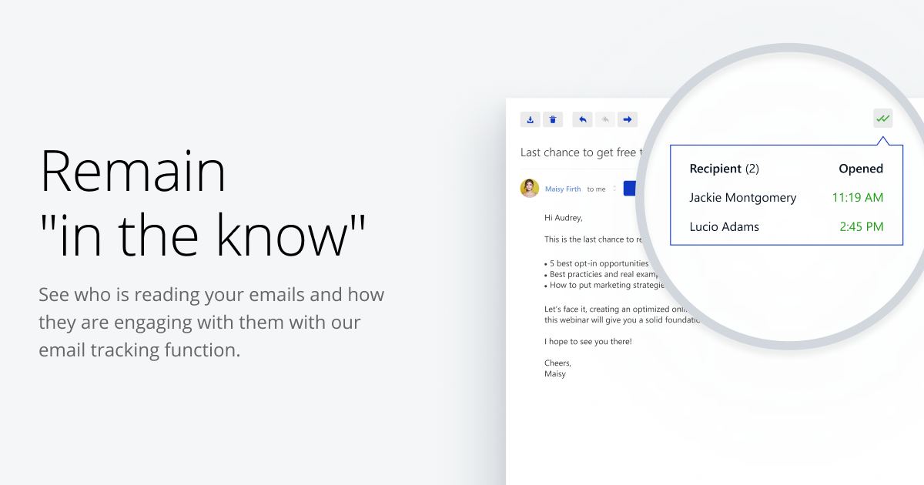Click the "to me" recipient label
The image size is (924, 485).
pos(596,189)
